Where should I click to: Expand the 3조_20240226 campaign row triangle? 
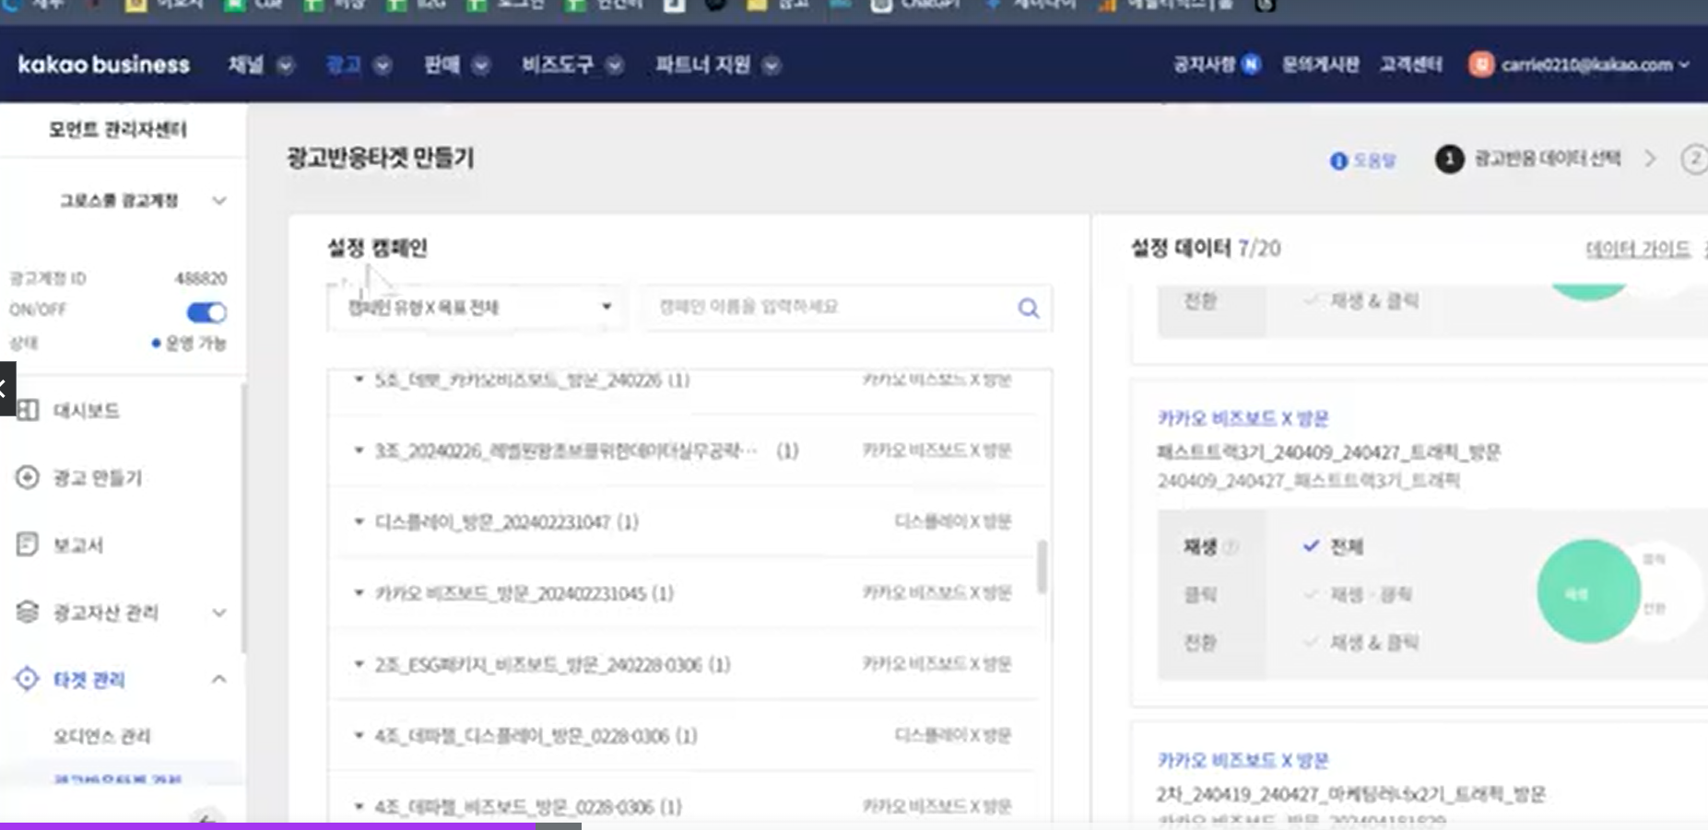[x=359, y=450]
